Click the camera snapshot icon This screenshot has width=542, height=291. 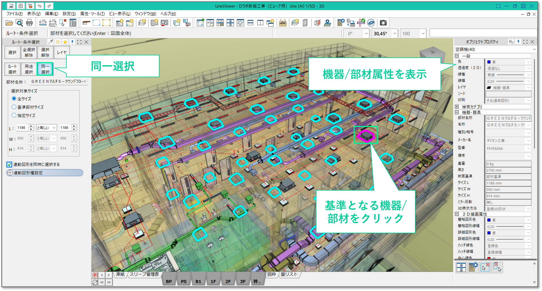[383, 23]
